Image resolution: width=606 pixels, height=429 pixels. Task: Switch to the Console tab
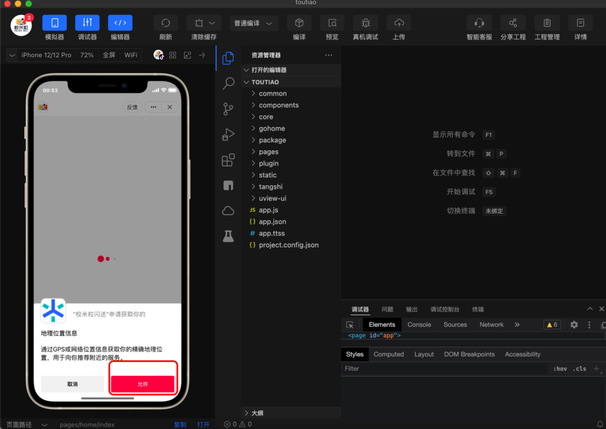coord(419,324)
